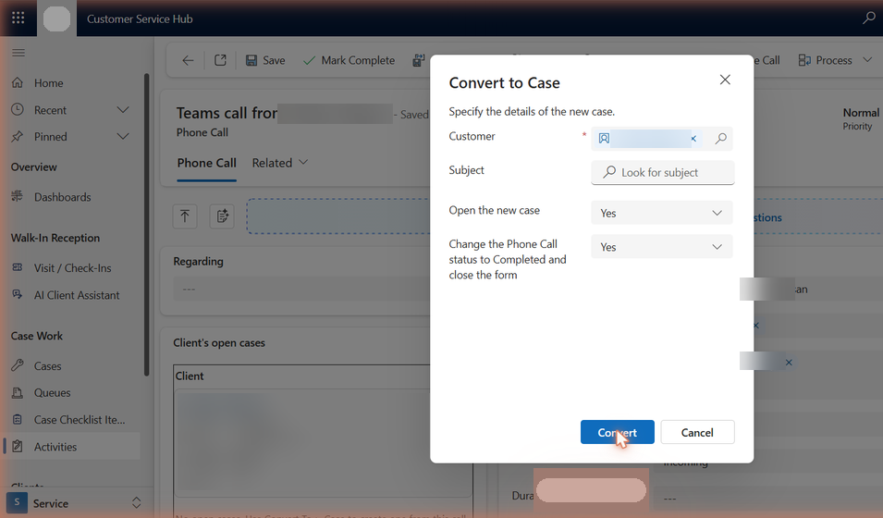Click the Customer Service Hub title
Viewport: 883px width, 518px height.
coord(140,18)
